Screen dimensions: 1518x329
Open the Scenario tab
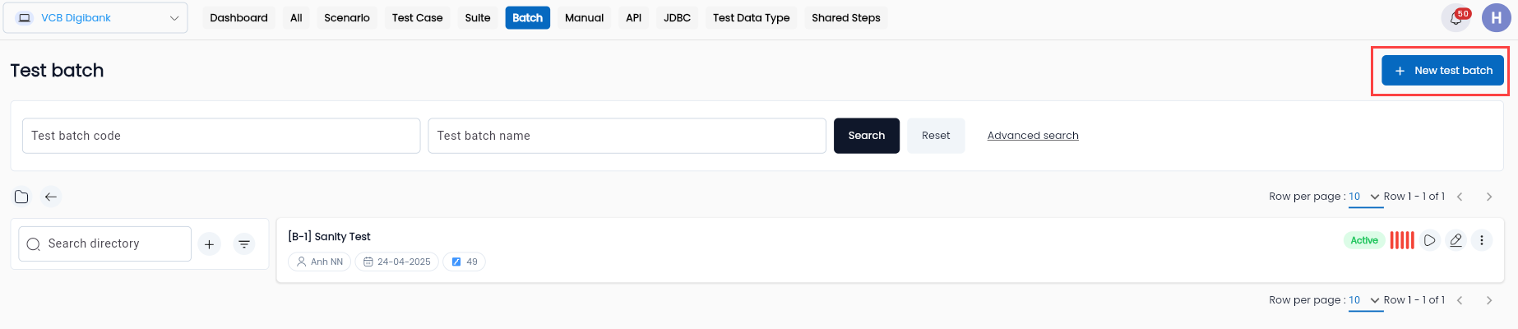[347, 17]
